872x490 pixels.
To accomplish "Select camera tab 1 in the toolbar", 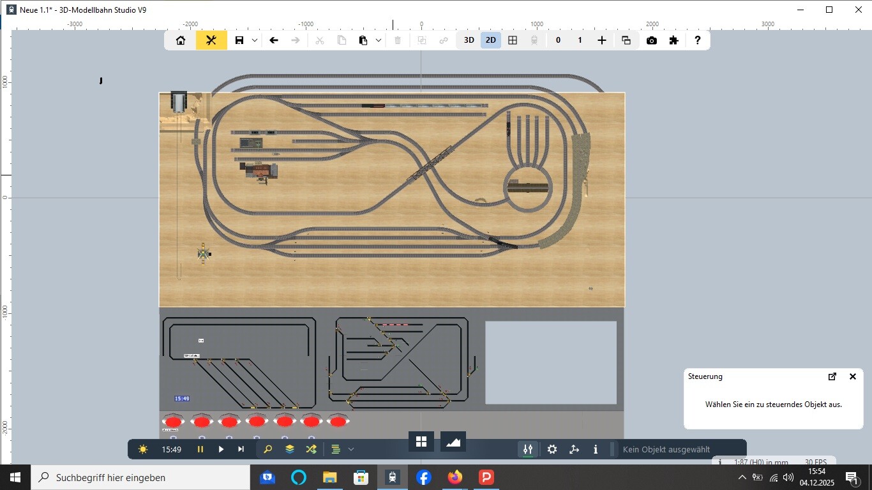I will 580,40.
